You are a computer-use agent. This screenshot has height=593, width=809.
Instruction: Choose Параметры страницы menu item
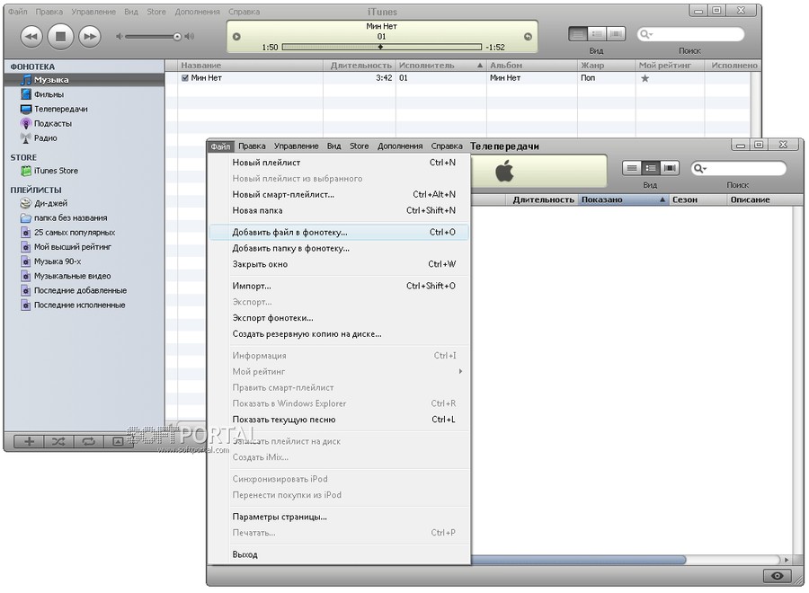click(339, 517)
